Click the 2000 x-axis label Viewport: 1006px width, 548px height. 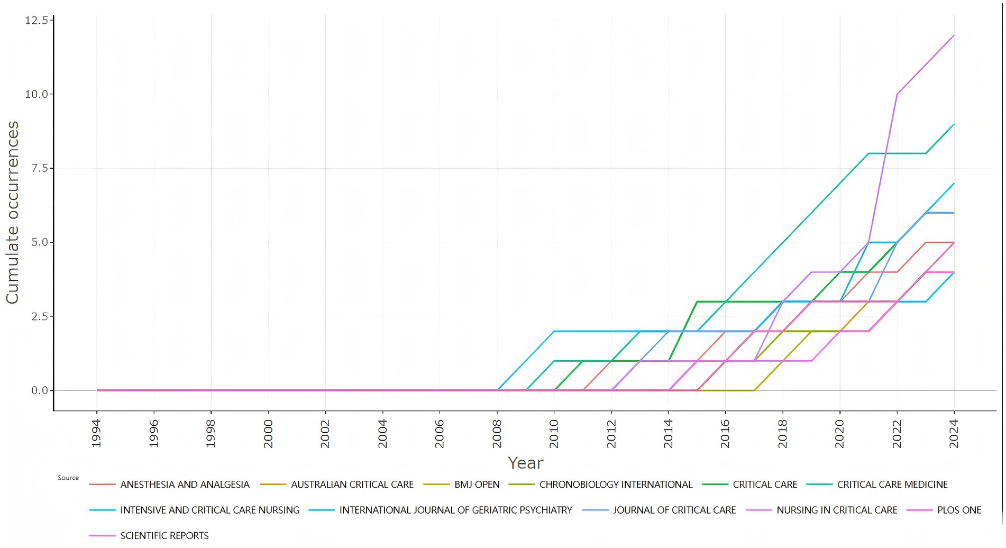(x=268, y=434)
